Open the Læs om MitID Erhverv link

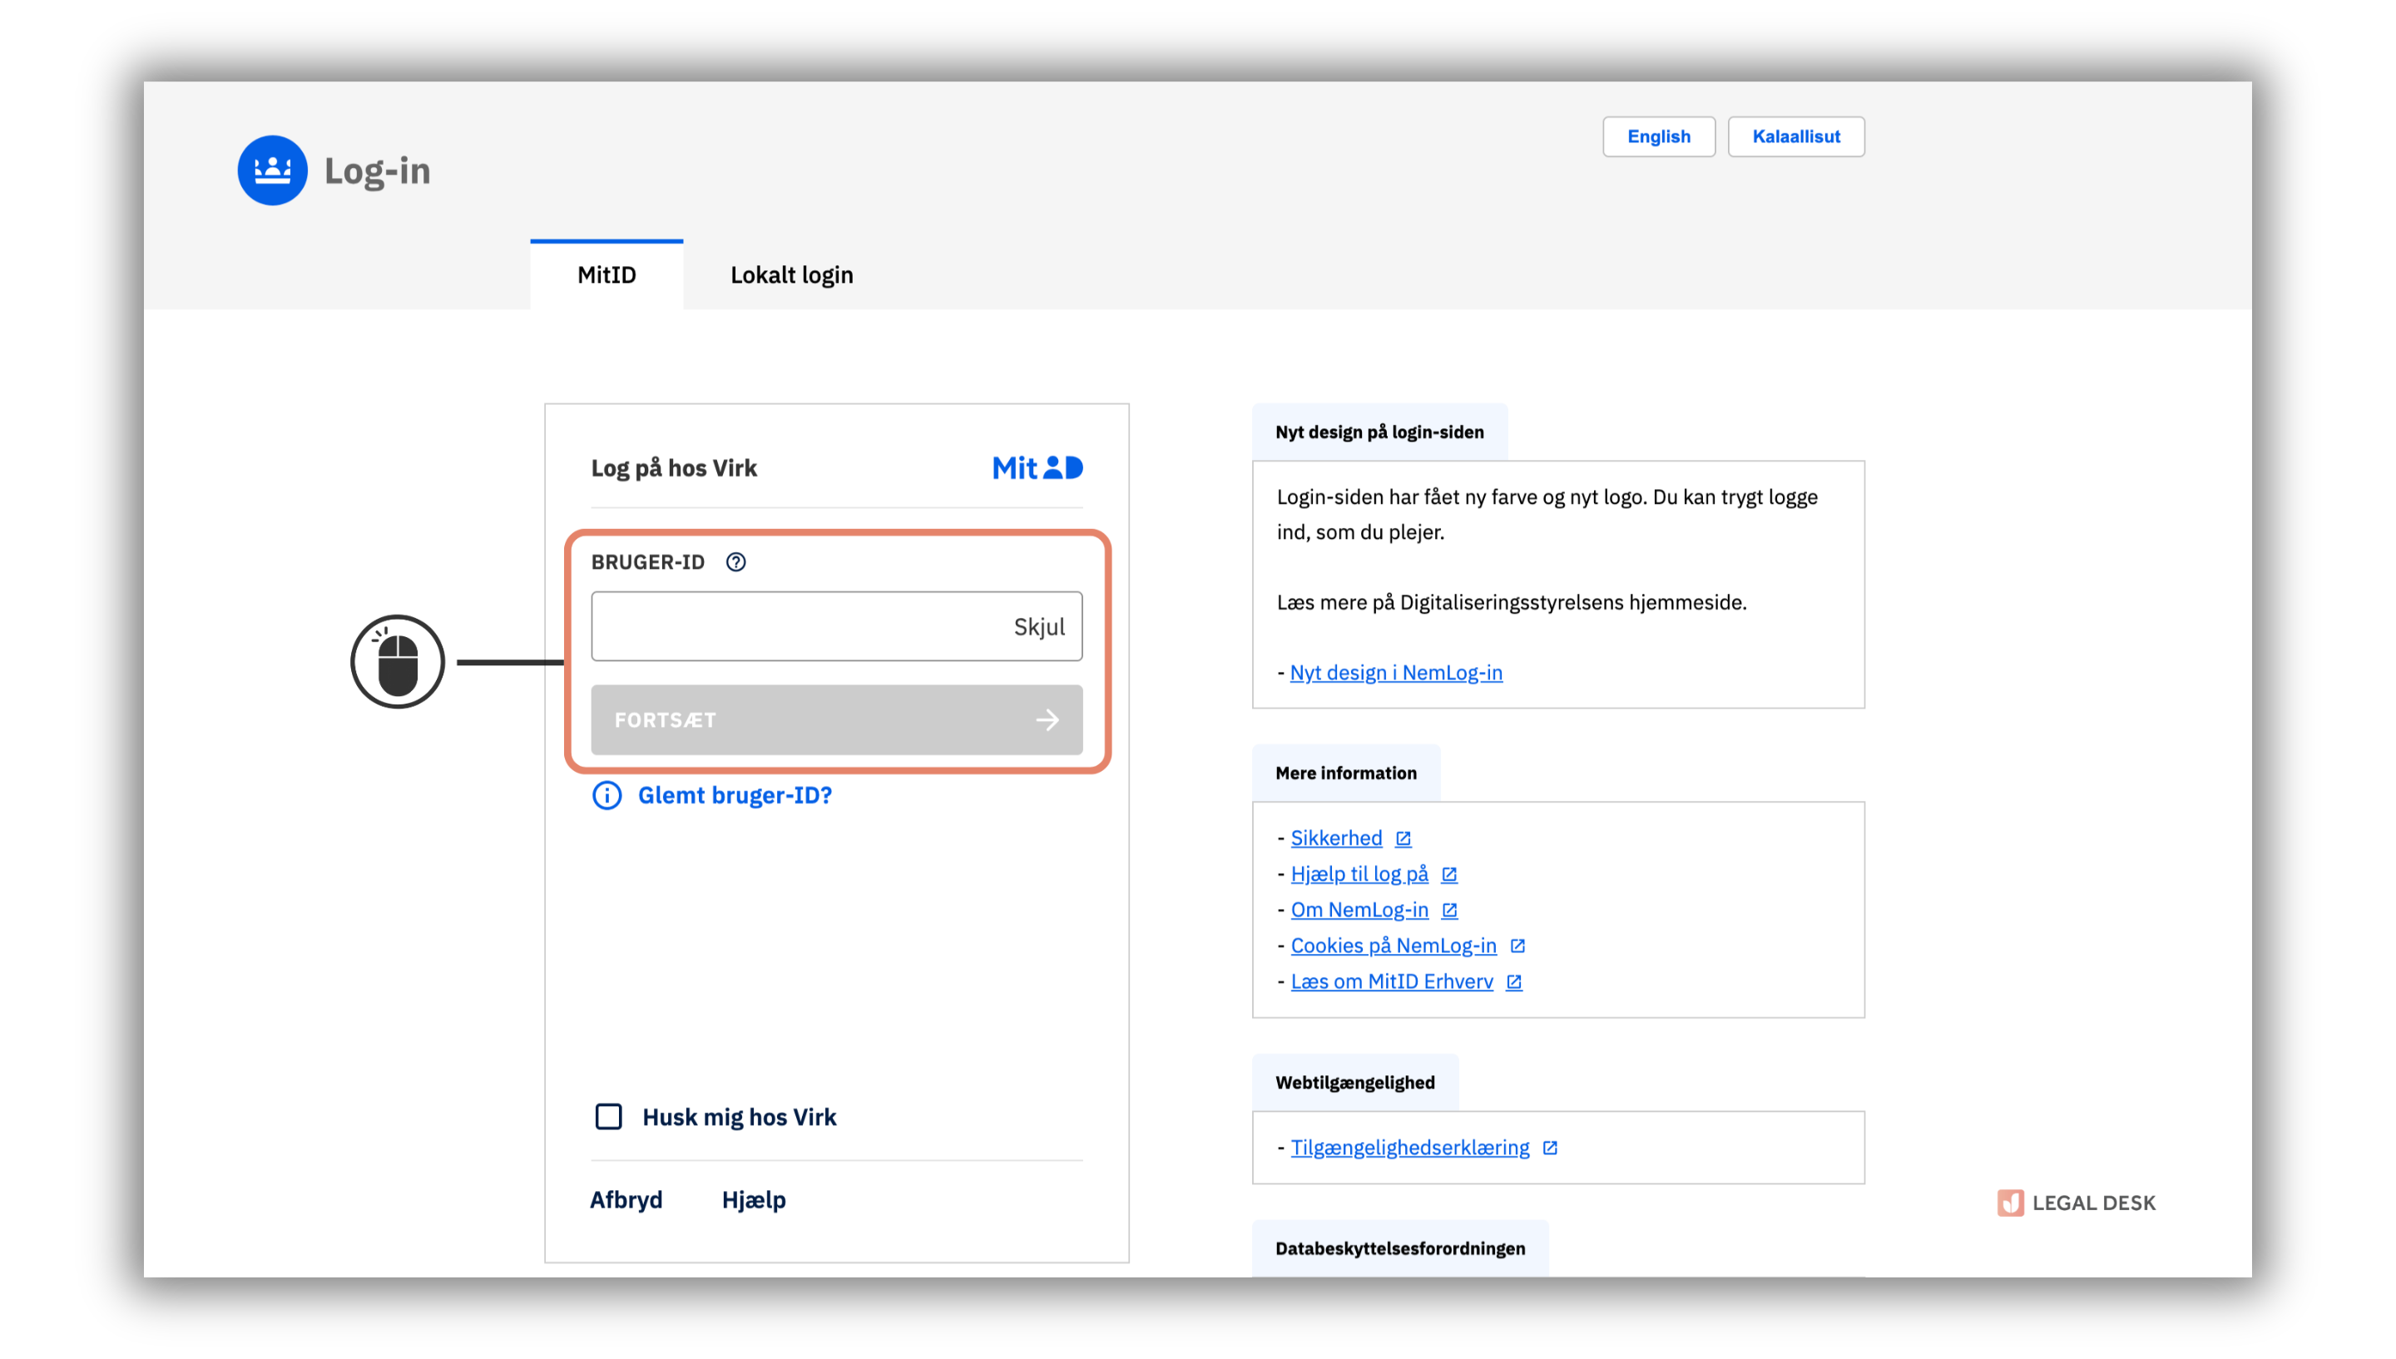click(x=1392, y=982)
